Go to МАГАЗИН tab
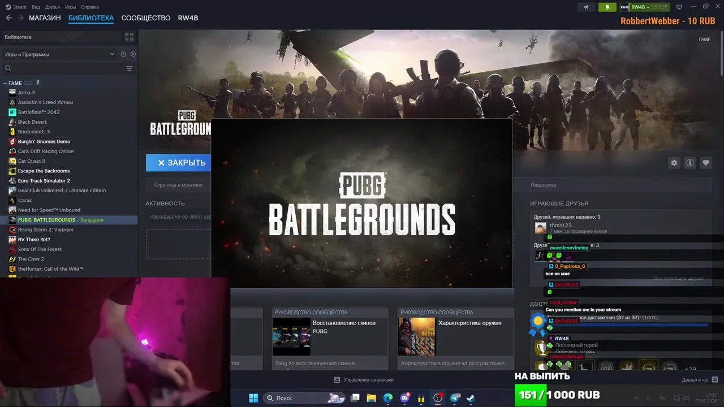 pyautogui.click(x=45, y=18)
